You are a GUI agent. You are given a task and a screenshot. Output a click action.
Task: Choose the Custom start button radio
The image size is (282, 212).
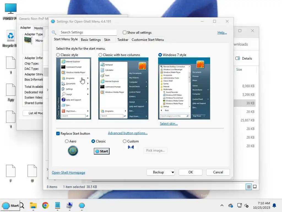124,141
